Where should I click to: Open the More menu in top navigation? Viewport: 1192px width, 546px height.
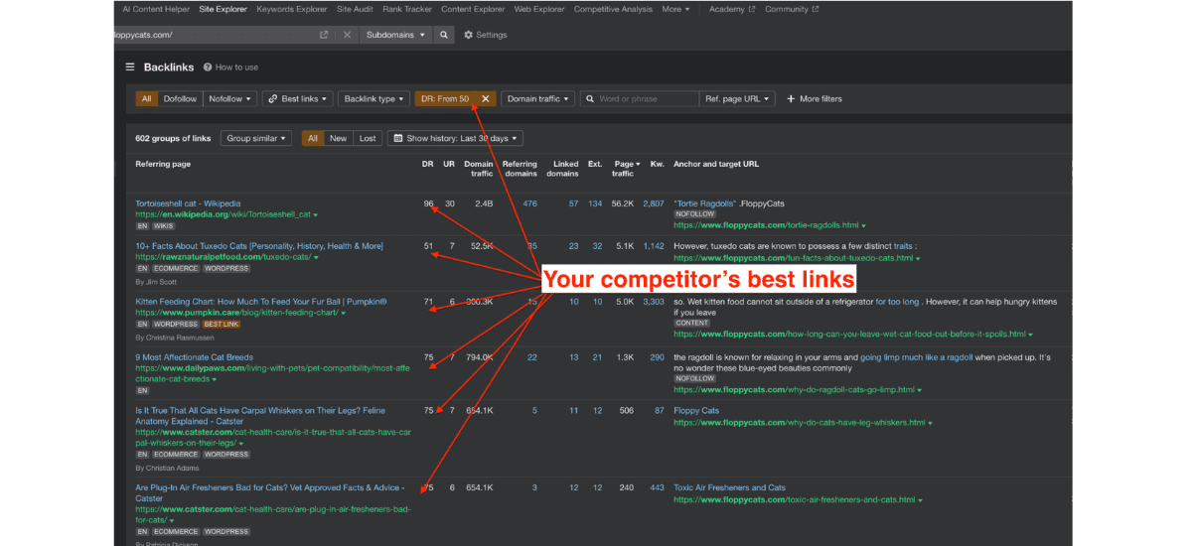pos(676,9)
